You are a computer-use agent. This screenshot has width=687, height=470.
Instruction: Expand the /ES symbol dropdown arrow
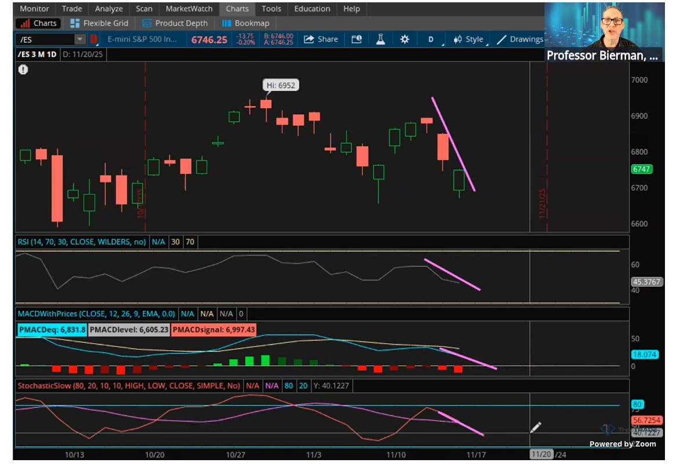coord(79,39)
